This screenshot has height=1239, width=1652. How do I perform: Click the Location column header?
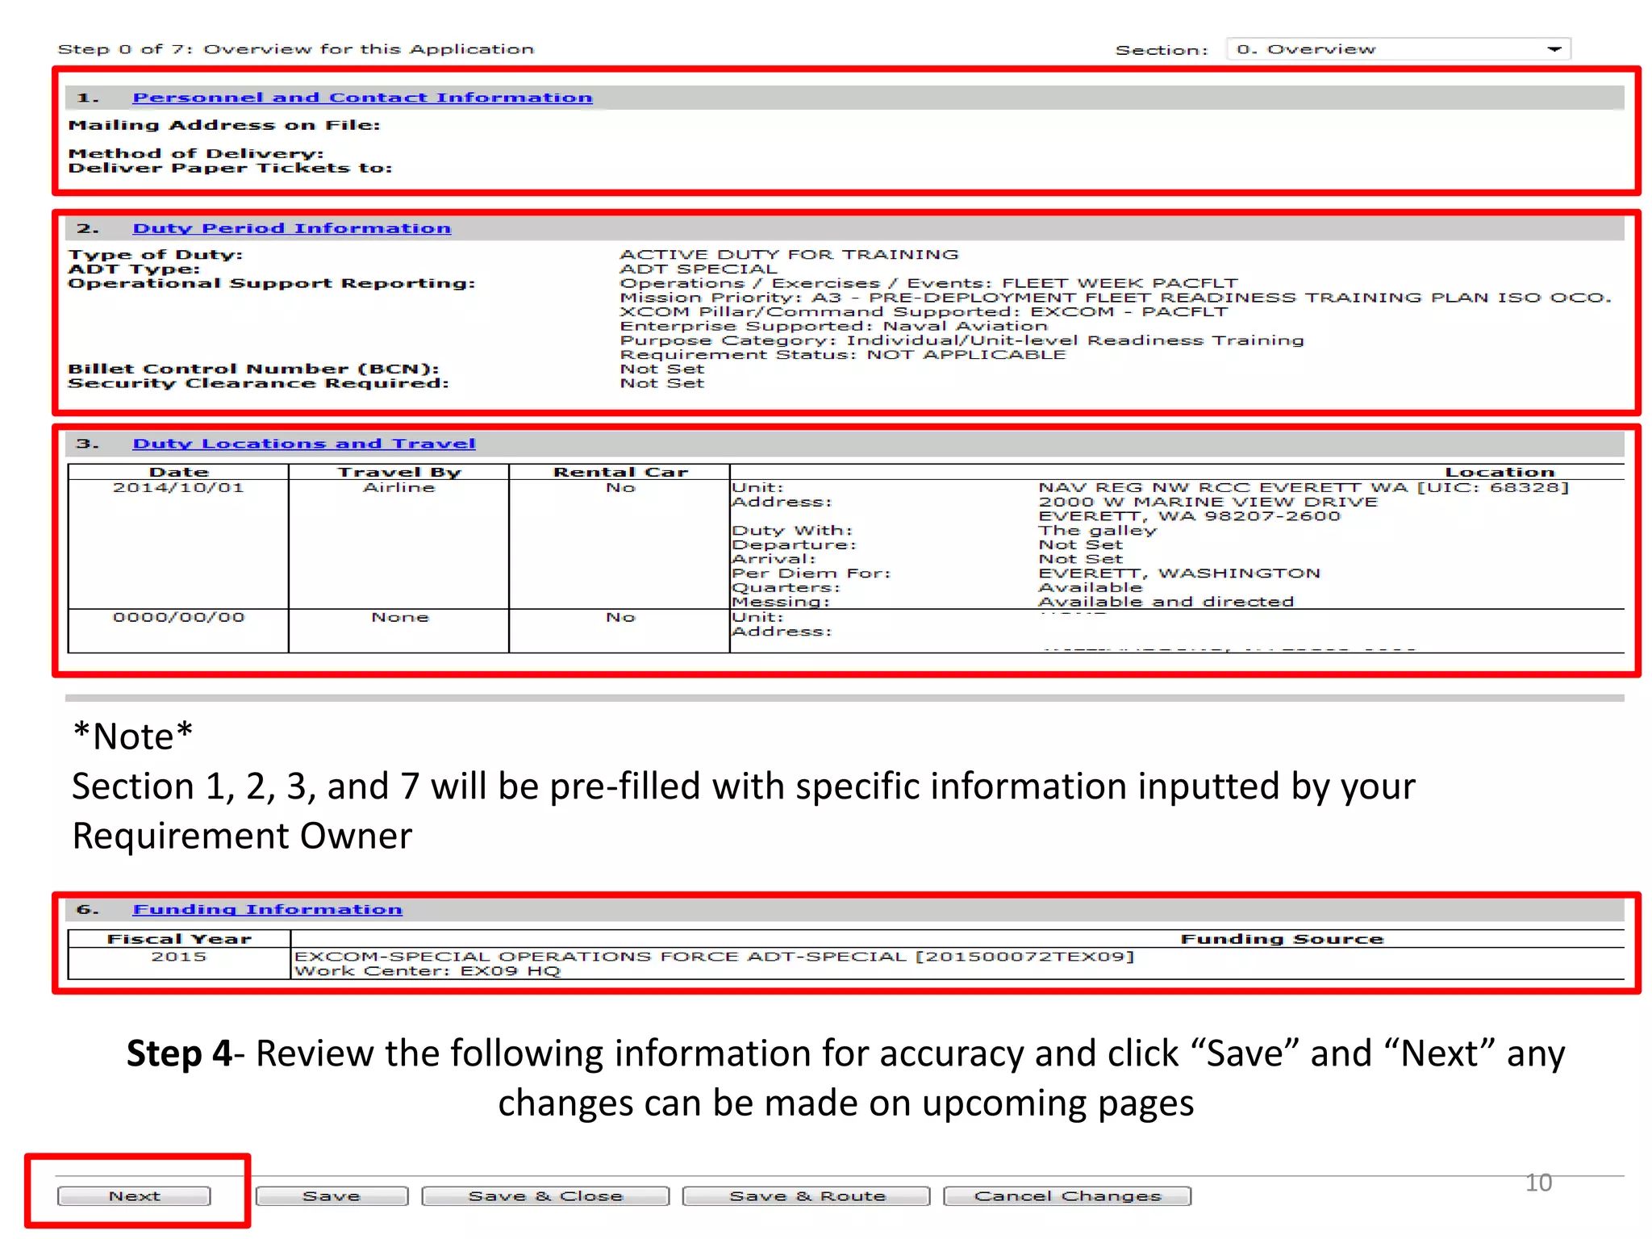click(x=1499, y=472)
